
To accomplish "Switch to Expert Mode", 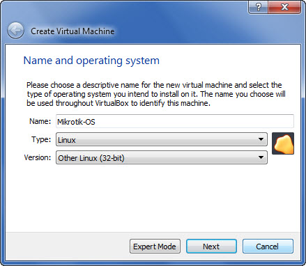I will [x=155, y=247].
